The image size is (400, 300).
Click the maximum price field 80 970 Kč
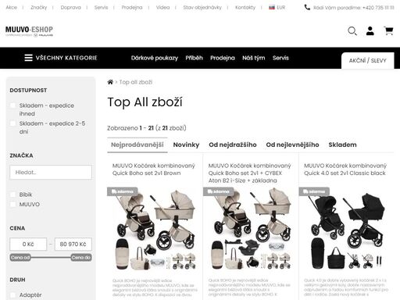[73, 245]
